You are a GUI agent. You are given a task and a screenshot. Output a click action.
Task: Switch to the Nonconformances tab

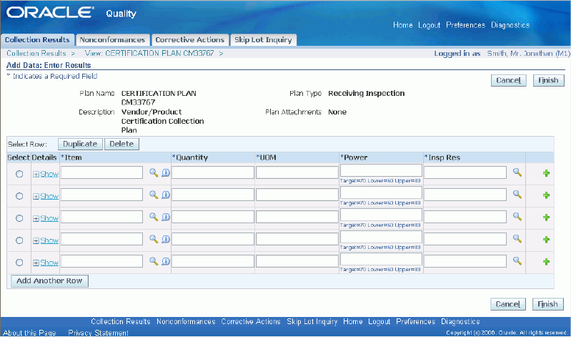[112, 40]
